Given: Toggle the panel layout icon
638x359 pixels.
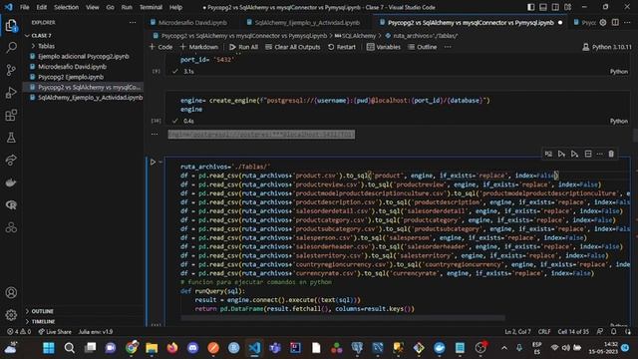Looking at the screenshot, I should (543, 7).
